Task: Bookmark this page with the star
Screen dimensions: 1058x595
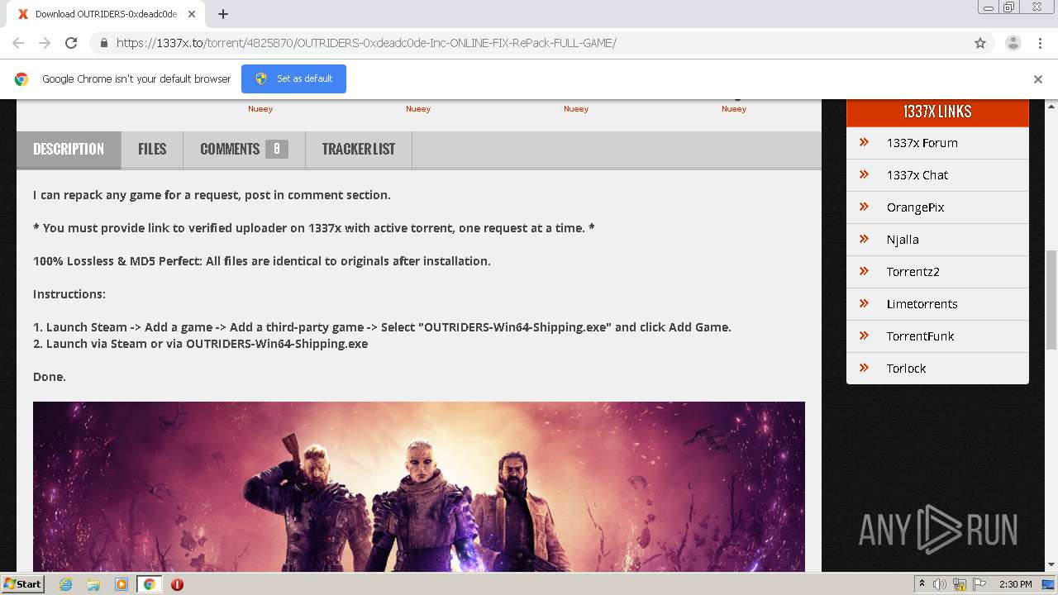Action: (x=980, y=43)
